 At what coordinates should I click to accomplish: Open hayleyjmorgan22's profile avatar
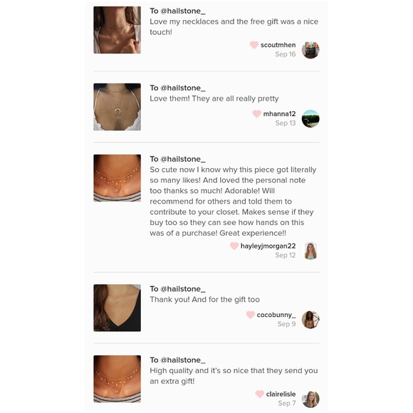pos(310,251)
